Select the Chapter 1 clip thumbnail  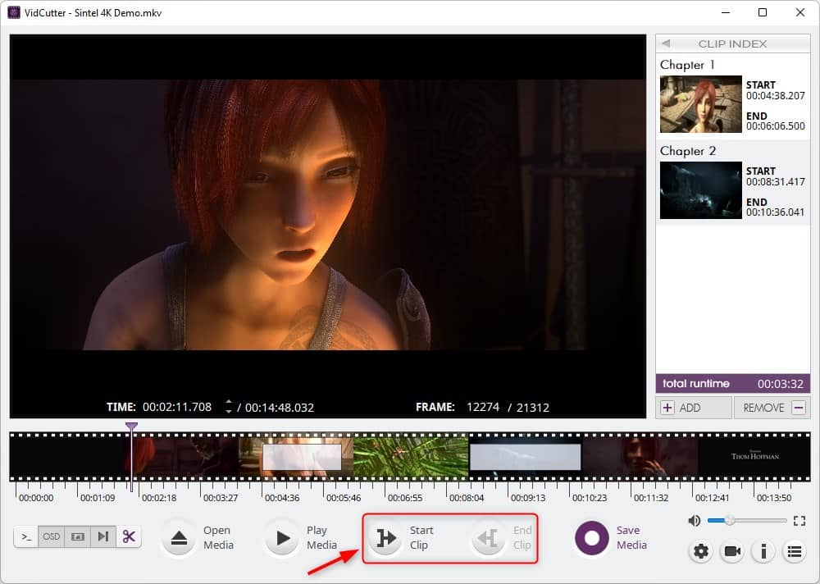pyautogui.click(x=701, y=104)
